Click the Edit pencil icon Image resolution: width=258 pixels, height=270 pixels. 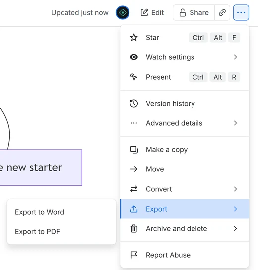click(x=144, y=12)
